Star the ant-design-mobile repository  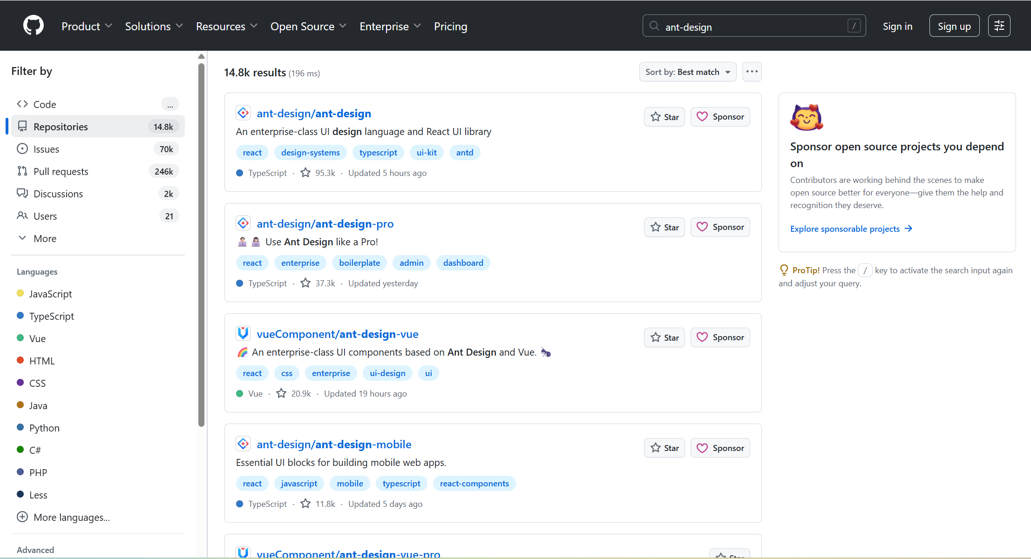(665, 448)
